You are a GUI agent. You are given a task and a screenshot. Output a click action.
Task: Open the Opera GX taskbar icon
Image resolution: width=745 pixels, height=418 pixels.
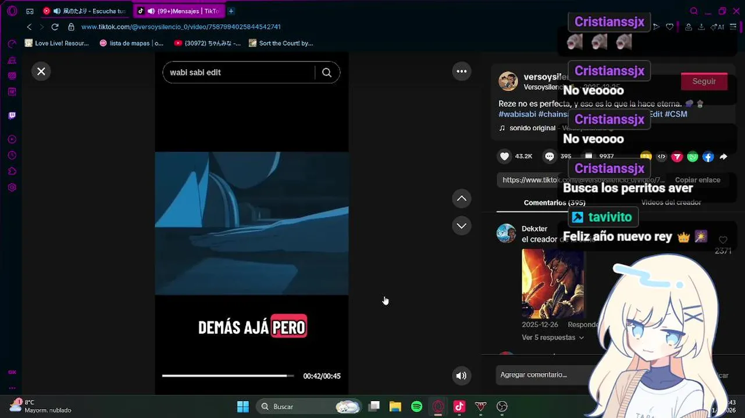click(438, 406)
